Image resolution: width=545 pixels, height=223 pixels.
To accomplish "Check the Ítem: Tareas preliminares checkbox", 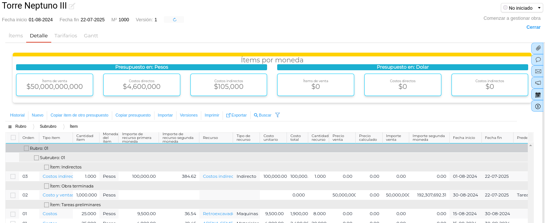I will [x=46, y=205].
